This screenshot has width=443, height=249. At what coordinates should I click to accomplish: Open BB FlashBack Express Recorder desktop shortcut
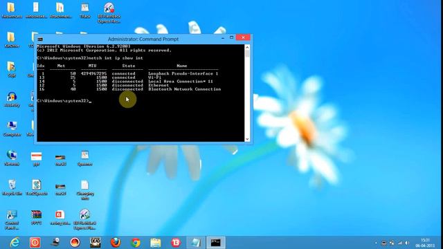pyautogui.click(x=109, y=13)
